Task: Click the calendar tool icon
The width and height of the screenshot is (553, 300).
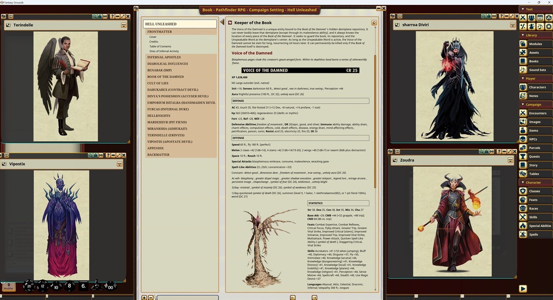Action: click(x=540, y=18)
